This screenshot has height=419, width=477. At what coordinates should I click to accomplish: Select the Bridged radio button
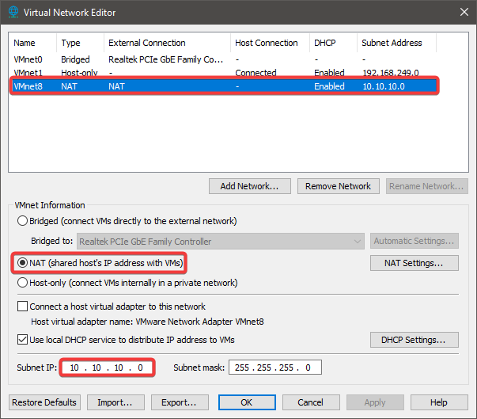pyautogui.click(x=22, y=221)
